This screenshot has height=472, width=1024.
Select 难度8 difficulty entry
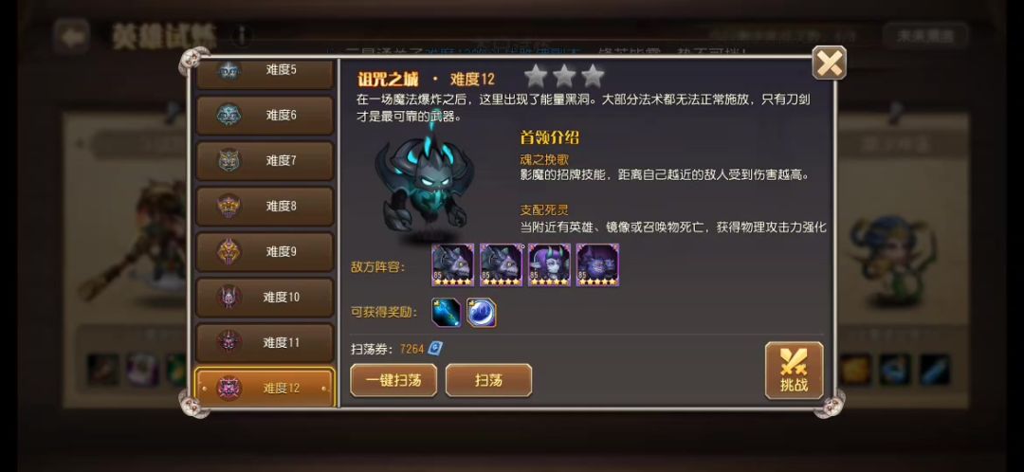(x=265, y=207)
